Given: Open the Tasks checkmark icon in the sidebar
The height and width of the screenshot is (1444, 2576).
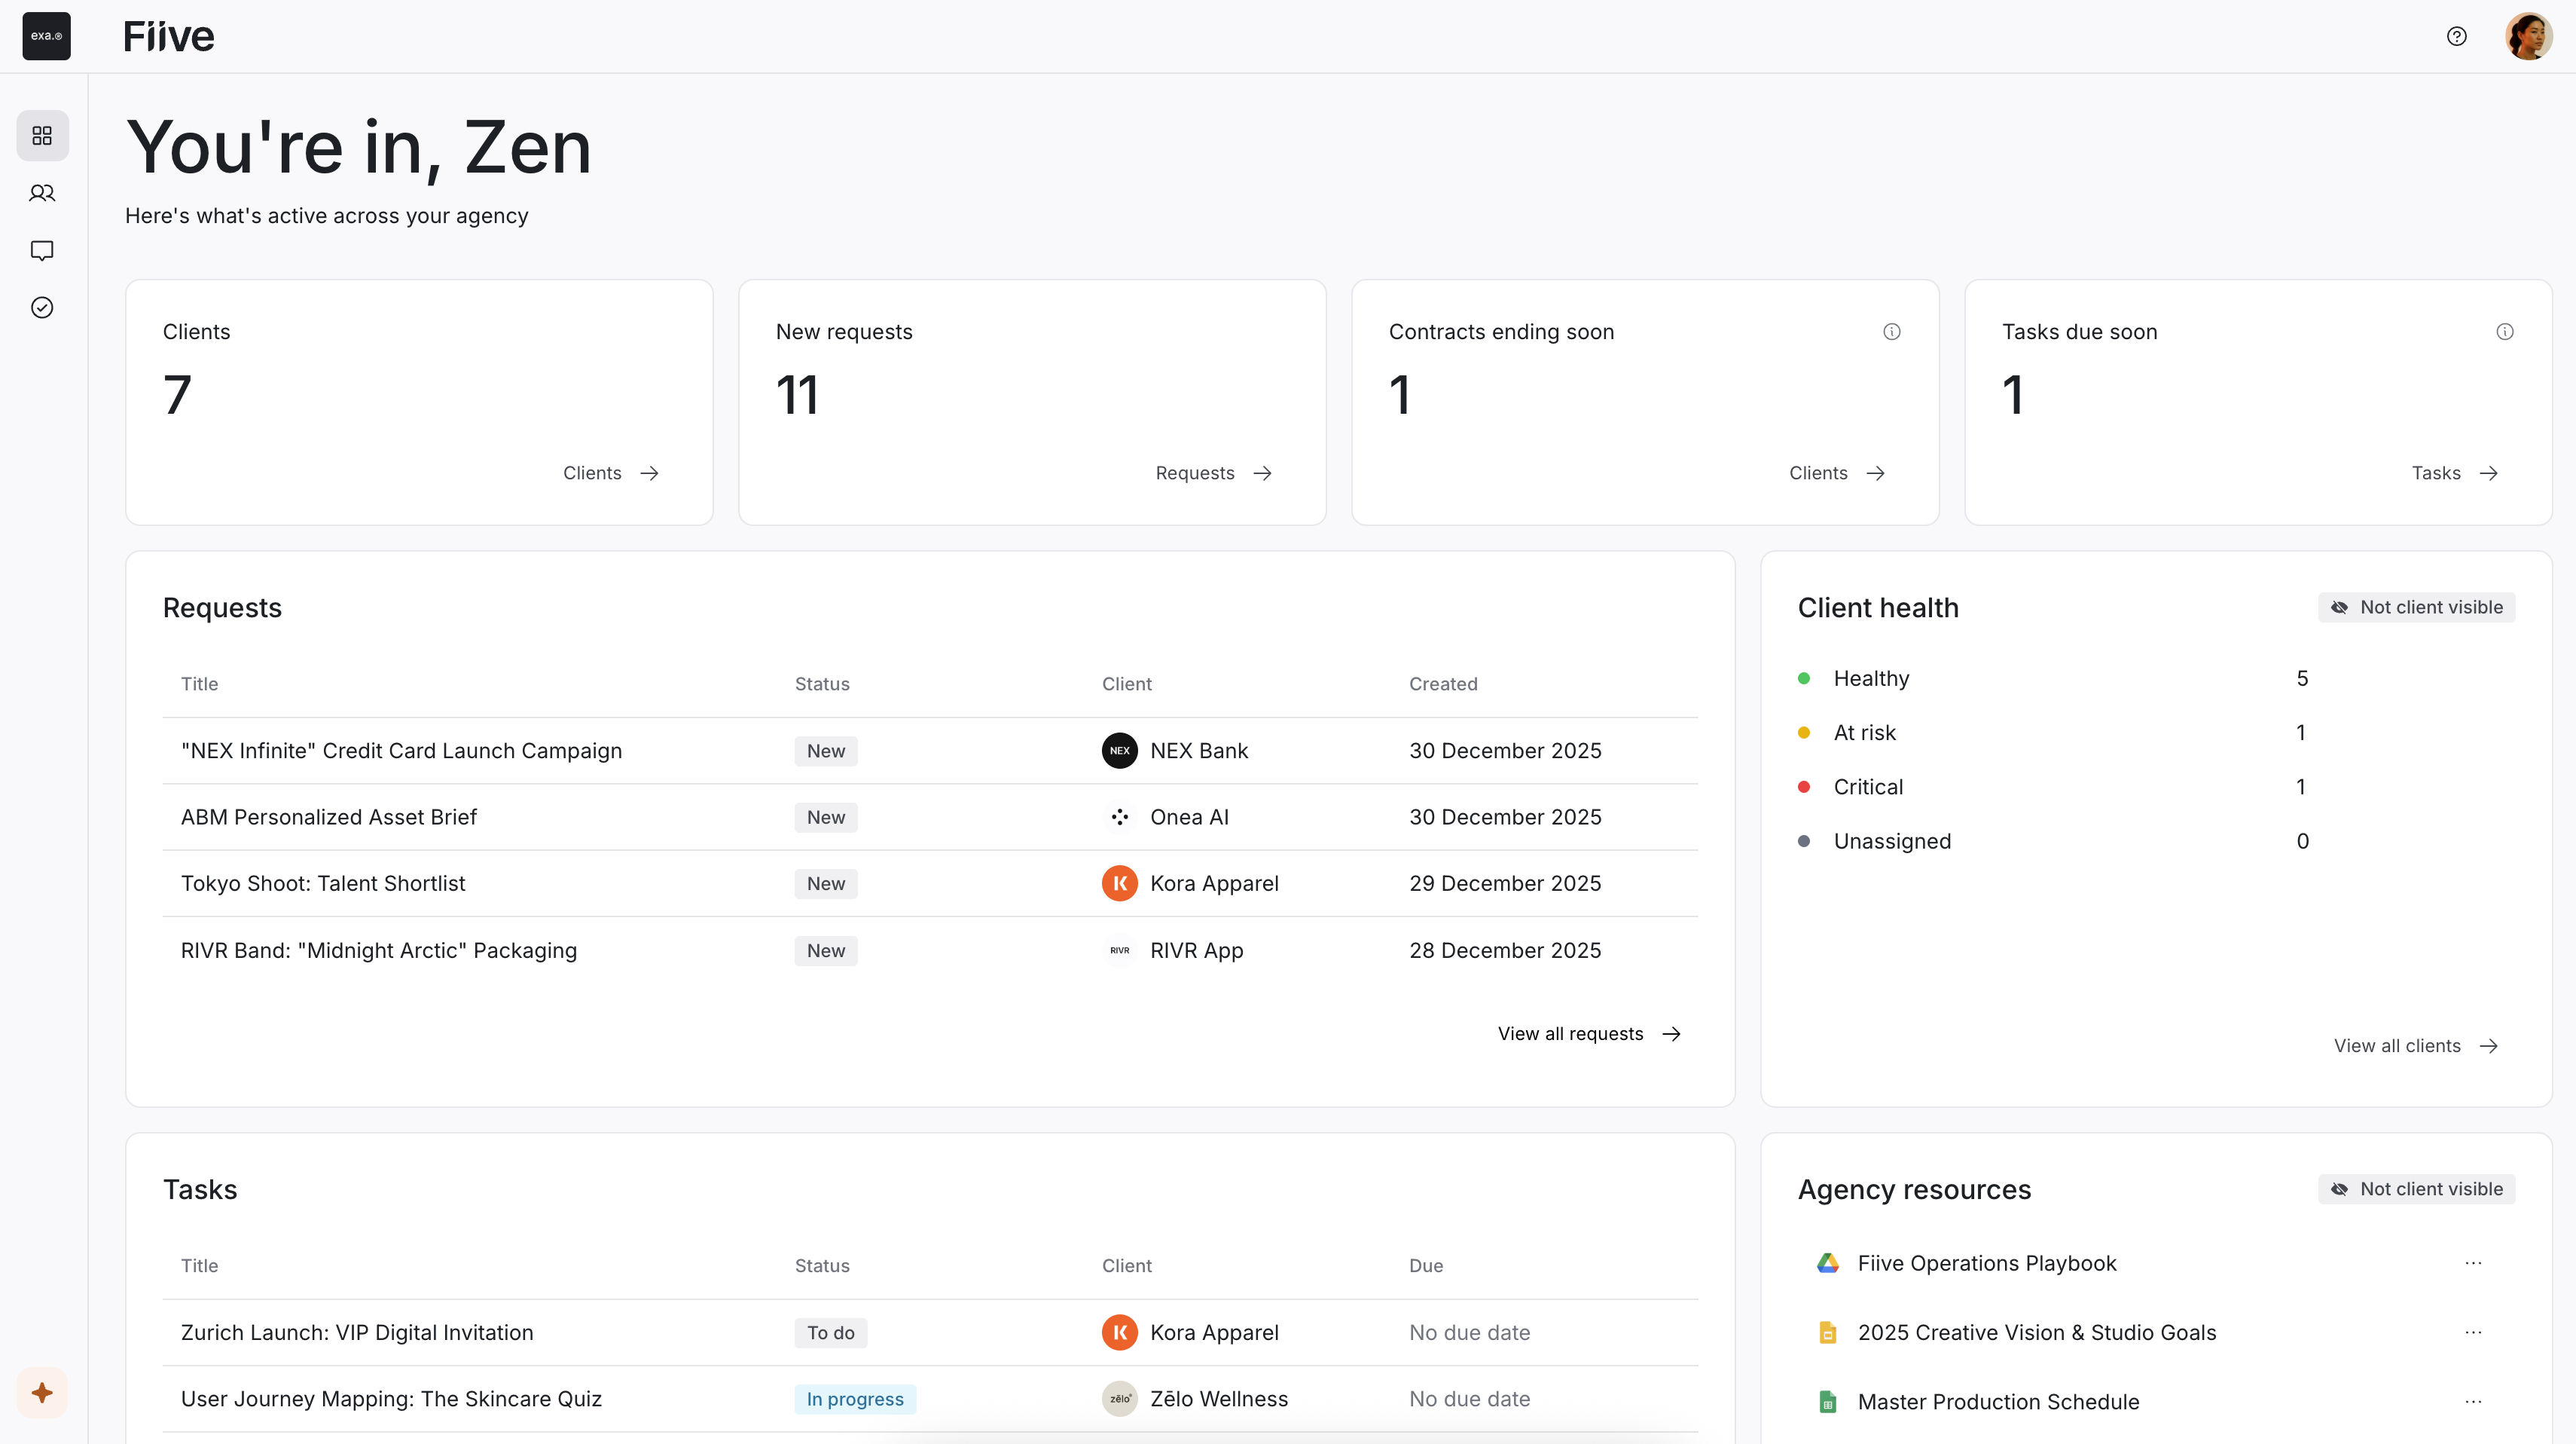Looking at the screenshot, I should pos(42,307).
